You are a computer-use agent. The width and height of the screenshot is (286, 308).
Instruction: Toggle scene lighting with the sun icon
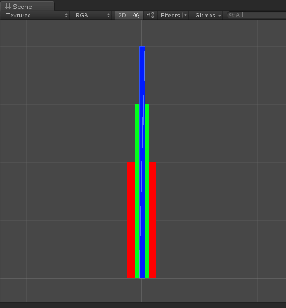click(136, 15)
